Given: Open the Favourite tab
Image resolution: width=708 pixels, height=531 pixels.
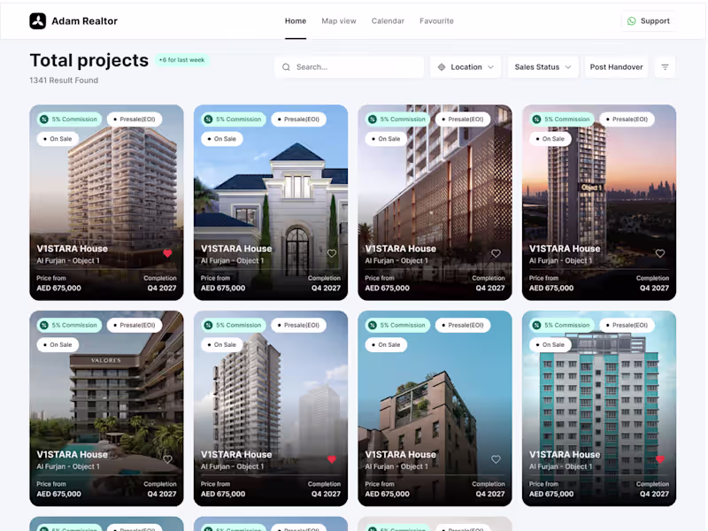Looking at the screenshot, I should pos(436,20).
